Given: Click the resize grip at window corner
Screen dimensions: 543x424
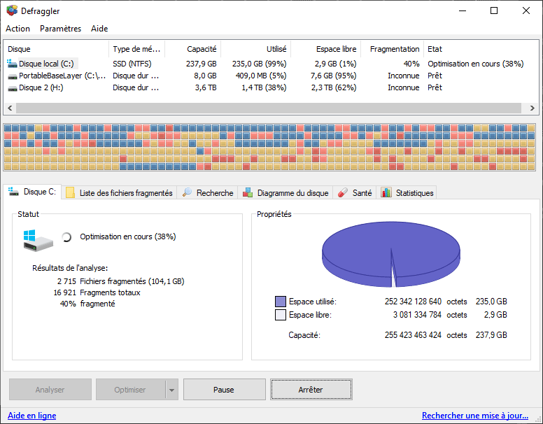Looking at the screenshot, I should tap(539, 420).
